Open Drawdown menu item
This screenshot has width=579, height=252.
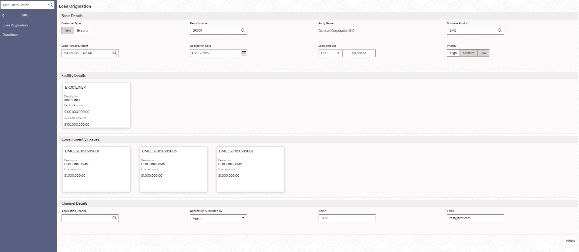pyautogui.click(x=10, y=35)
